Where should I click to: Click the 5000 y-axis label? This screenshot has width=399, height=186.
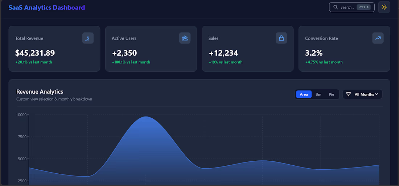pos(22,159)
